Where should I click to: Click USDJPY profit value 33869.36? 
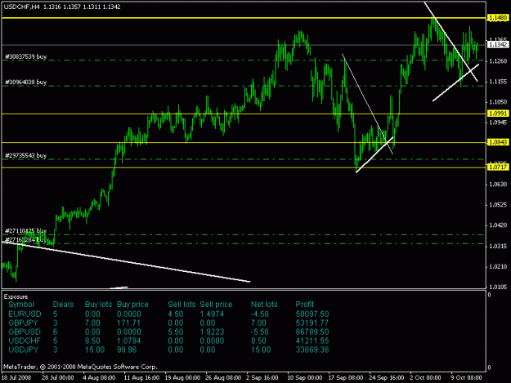[312, 350]
